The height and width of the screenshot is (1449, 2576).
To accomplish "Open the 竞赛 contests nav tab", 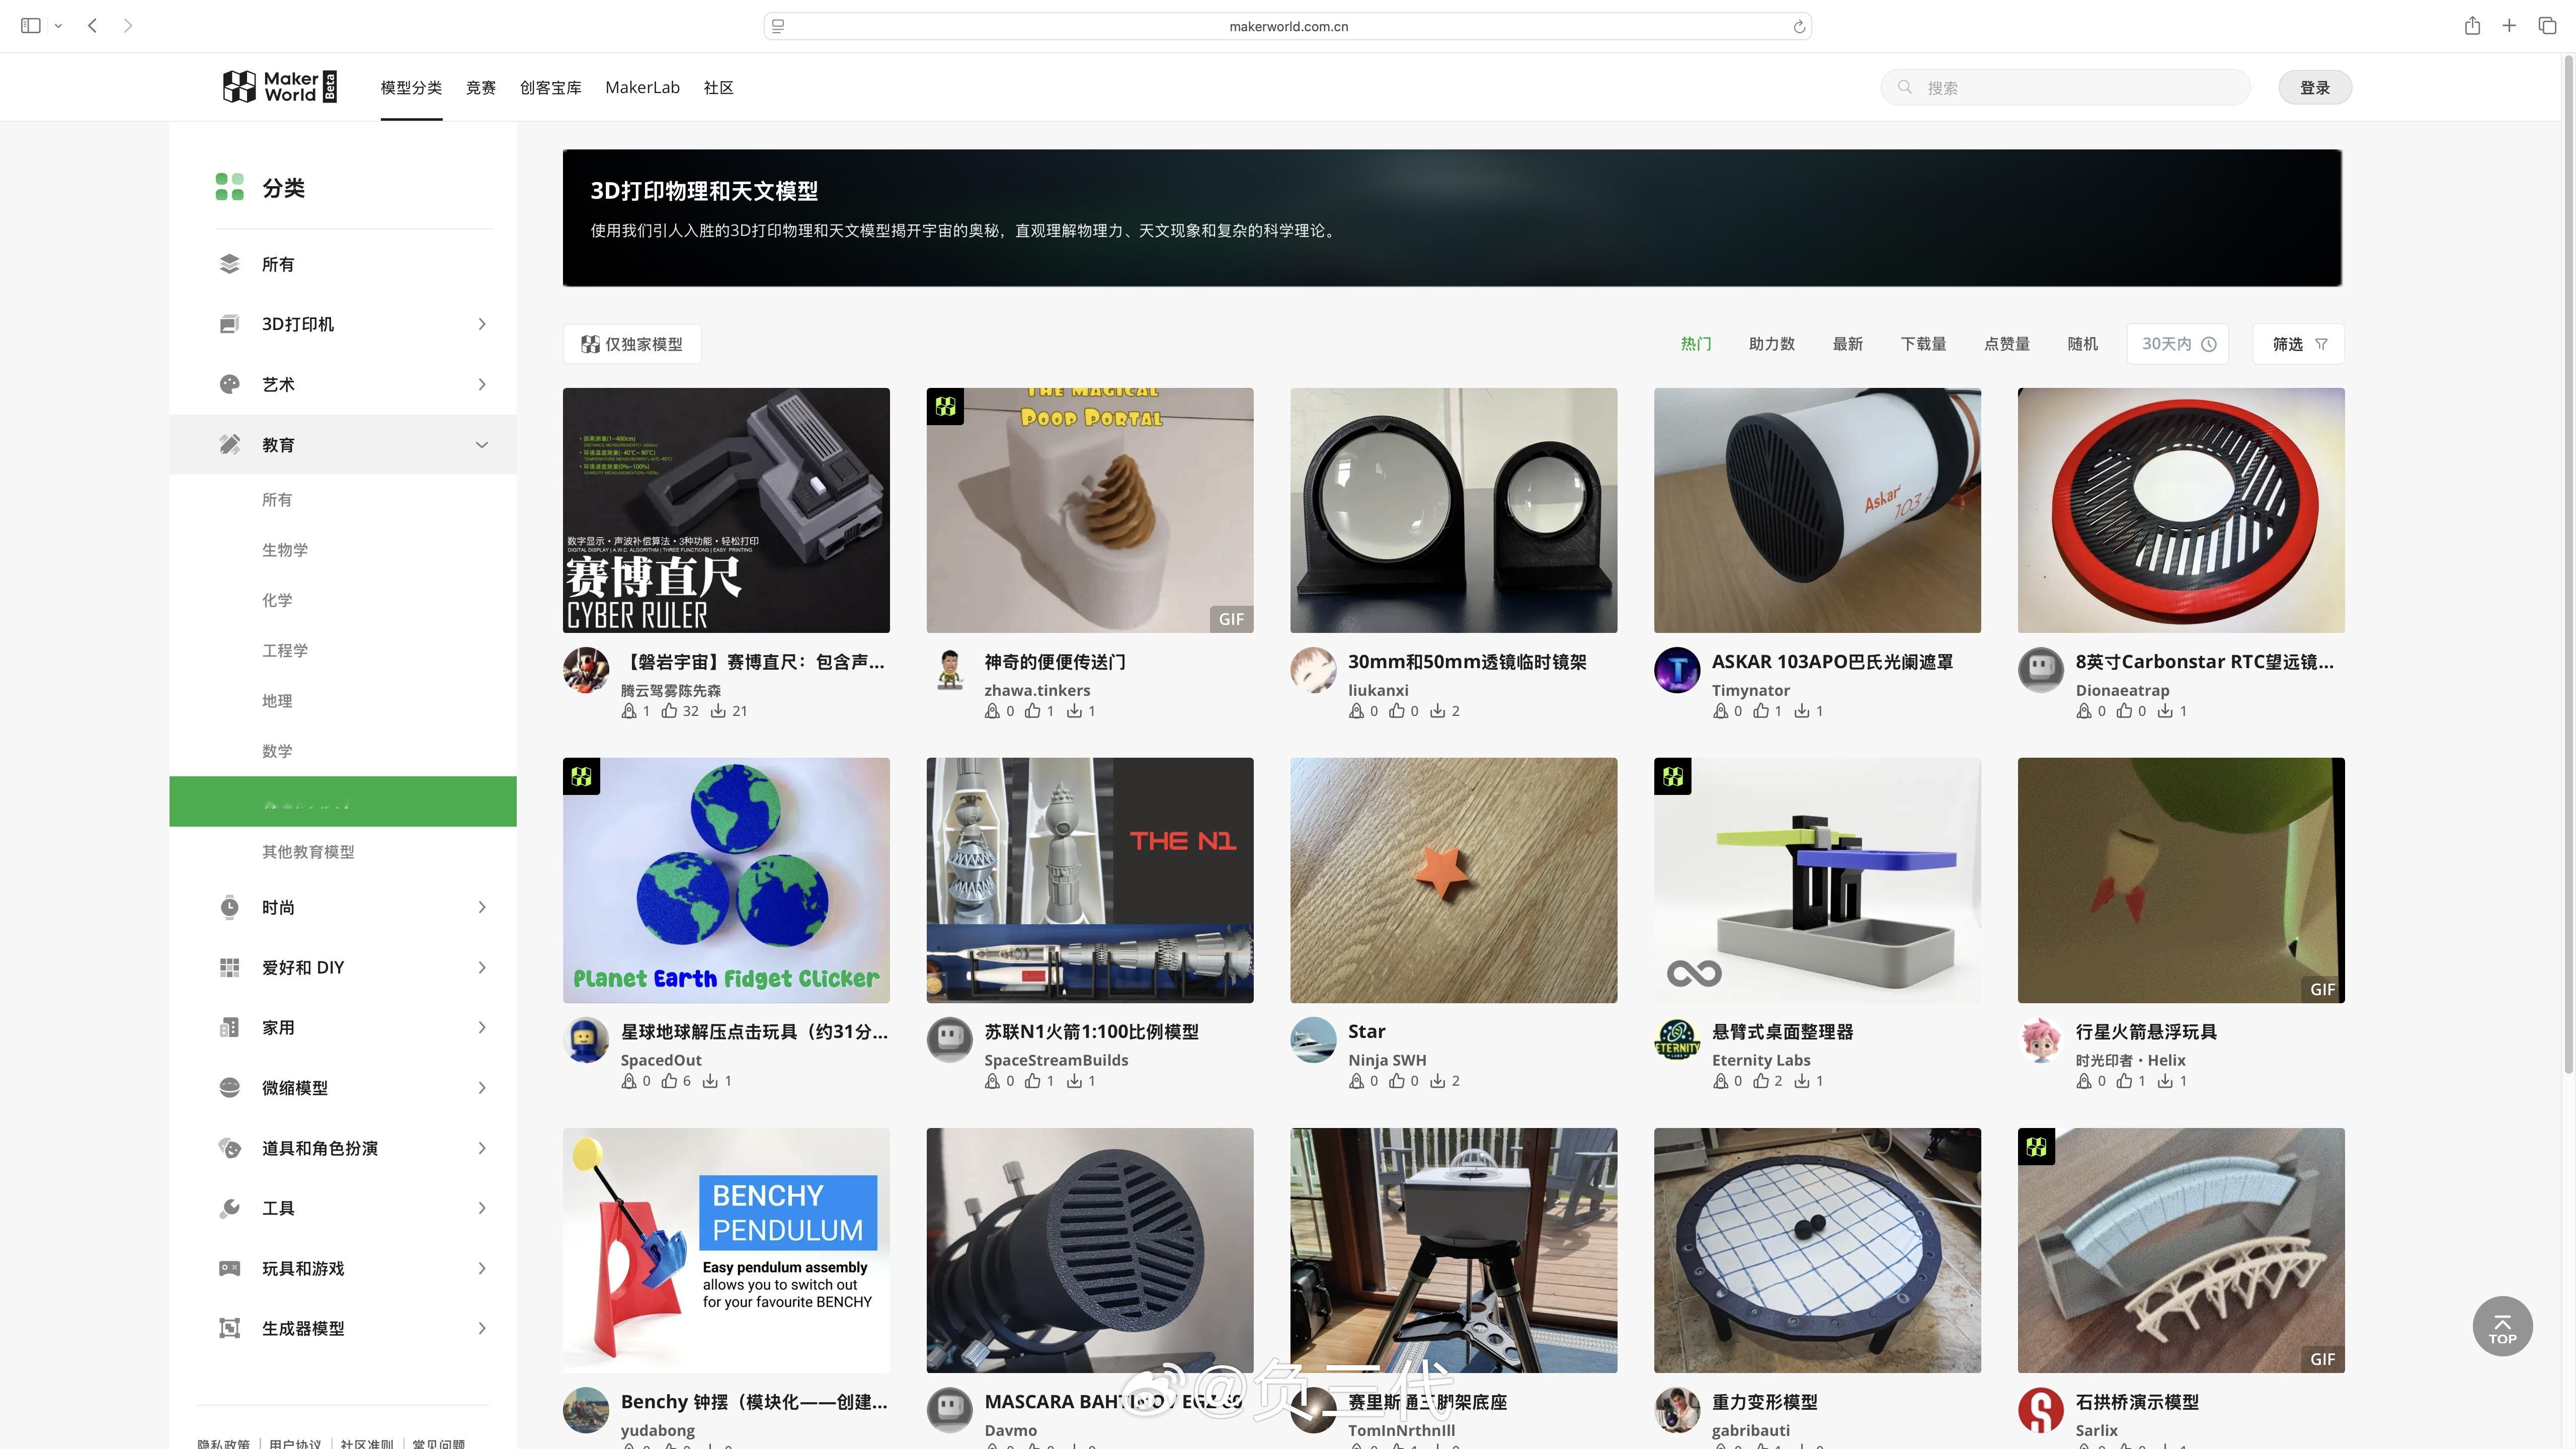I will click(x=481, y=88).
